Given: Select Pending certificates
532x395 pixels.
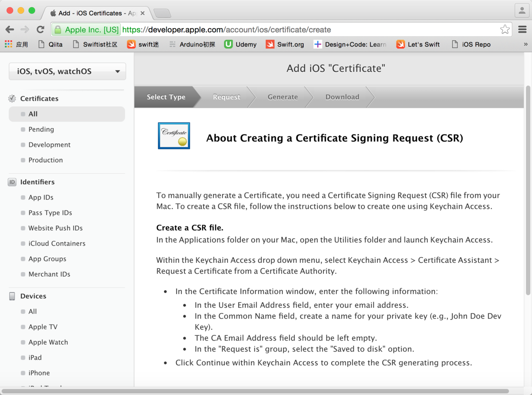Looking at the screenshot, I should 41,129.
